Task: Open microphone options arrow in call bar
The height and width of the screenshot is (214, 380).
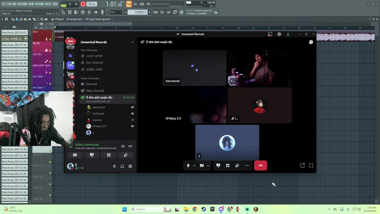Action: pos(194,166)
